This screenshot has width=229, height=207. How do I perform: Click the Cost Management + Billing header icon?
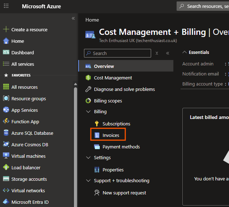coord(90,35)
